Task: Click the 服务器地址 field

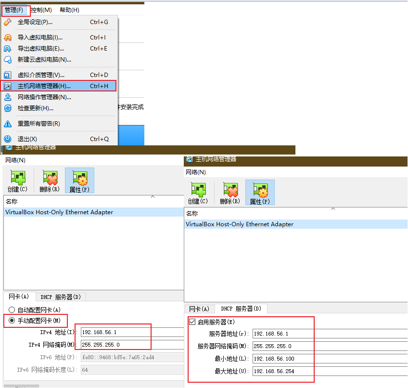Action: point(330,334)
